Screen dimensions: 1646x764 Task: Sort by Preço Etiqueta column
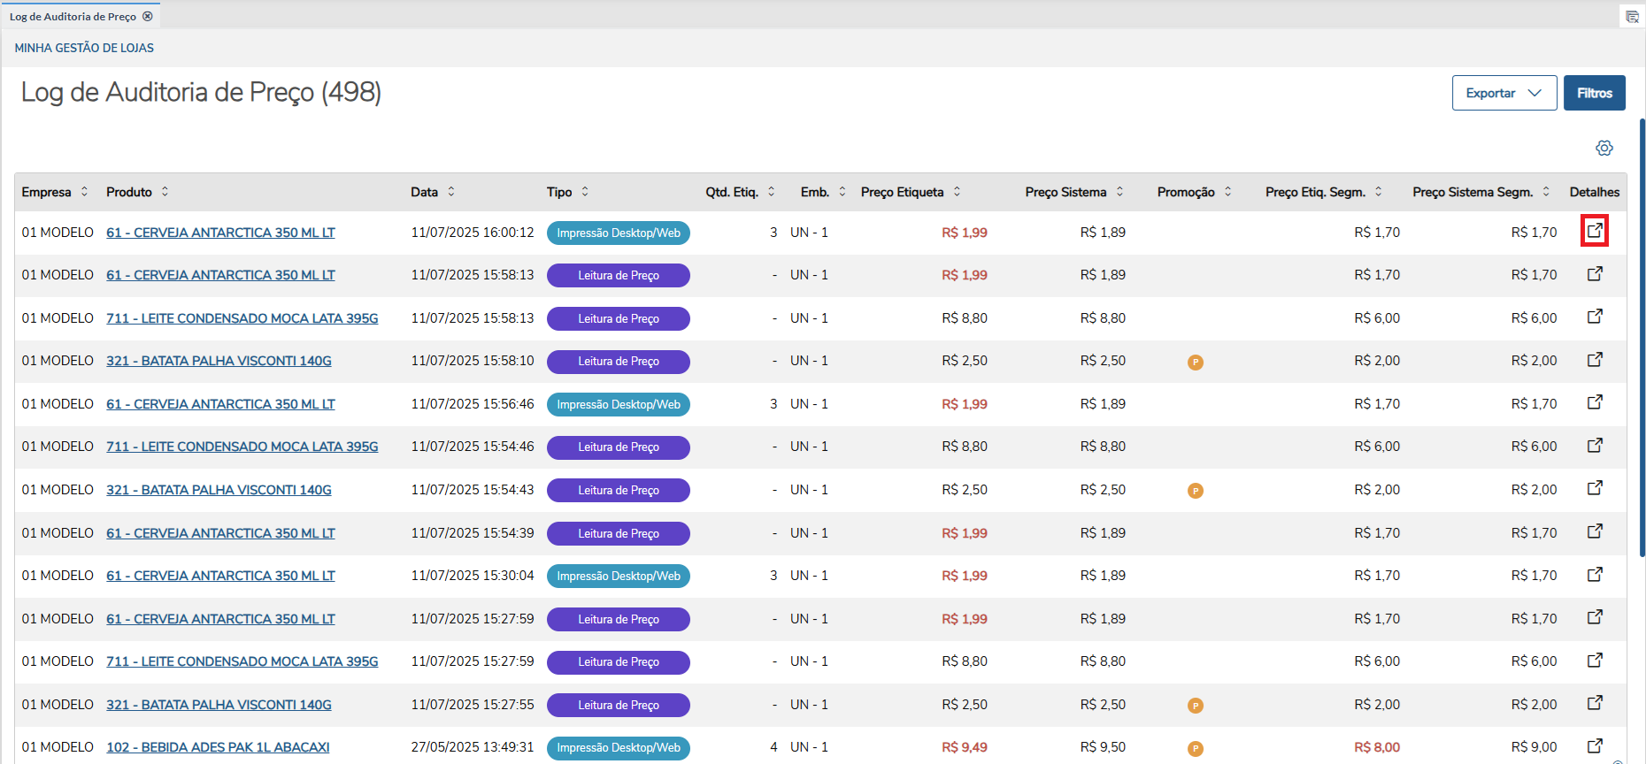click(x=911, y=192)
